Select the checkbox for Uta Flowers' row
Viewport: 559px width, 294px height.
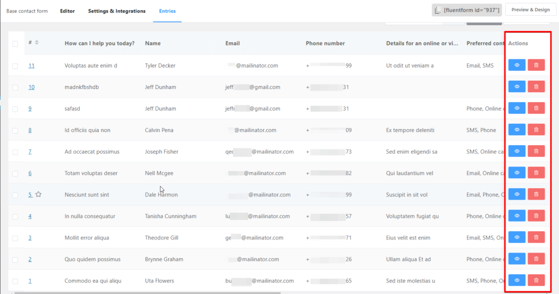pos(15,281)
